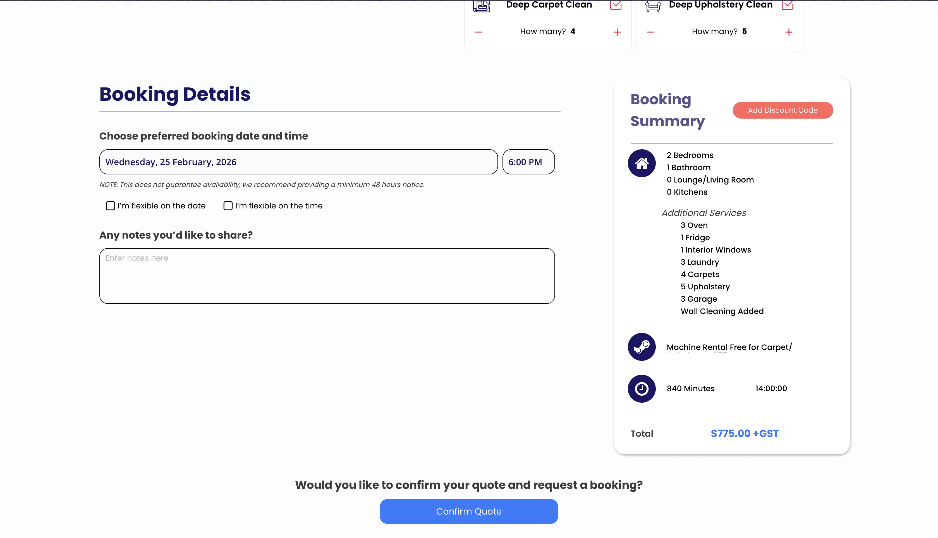Click the steam machine rental icon
This screenshot has width=938, height=538.
(642, 347)
